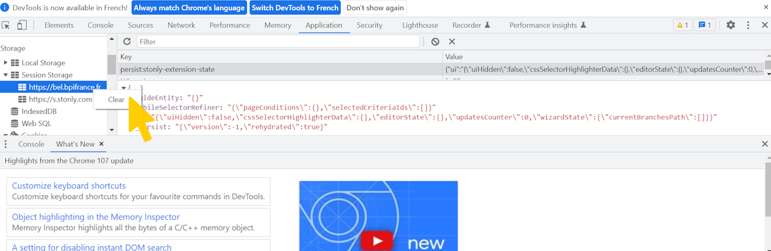Open the Customize keyboard shortcuts link

[69, 186]
